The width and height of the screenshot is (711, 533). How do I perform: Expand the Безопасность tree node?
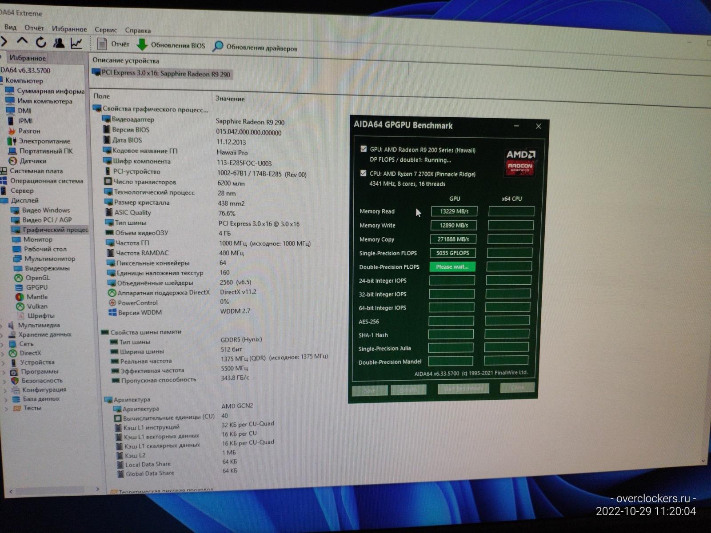click(4, 381)
